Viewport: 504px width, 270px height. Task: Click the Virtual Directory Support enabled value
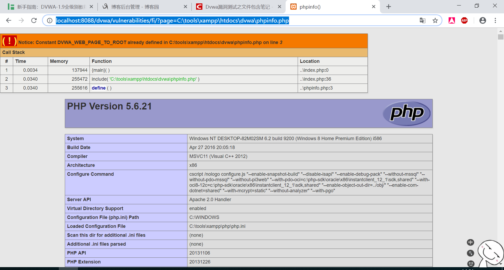point(198,208)
